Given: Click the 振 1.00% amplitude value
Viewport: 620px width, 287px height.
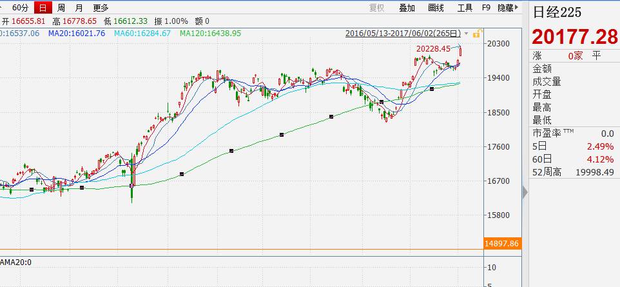Looking at the screenshot, I should tap(171, 21).
